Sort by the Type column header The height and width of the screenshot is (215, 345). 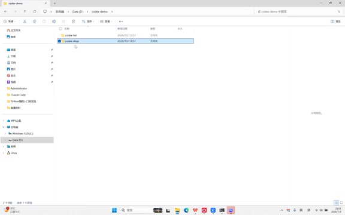click(153, 29)
